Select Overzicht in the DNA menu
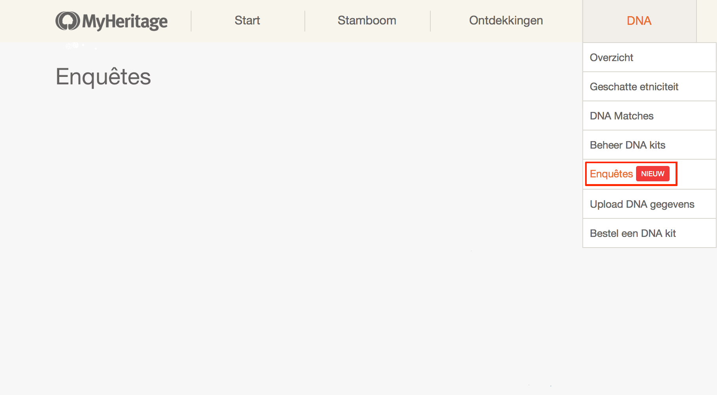717x395 pixels. 612,58
